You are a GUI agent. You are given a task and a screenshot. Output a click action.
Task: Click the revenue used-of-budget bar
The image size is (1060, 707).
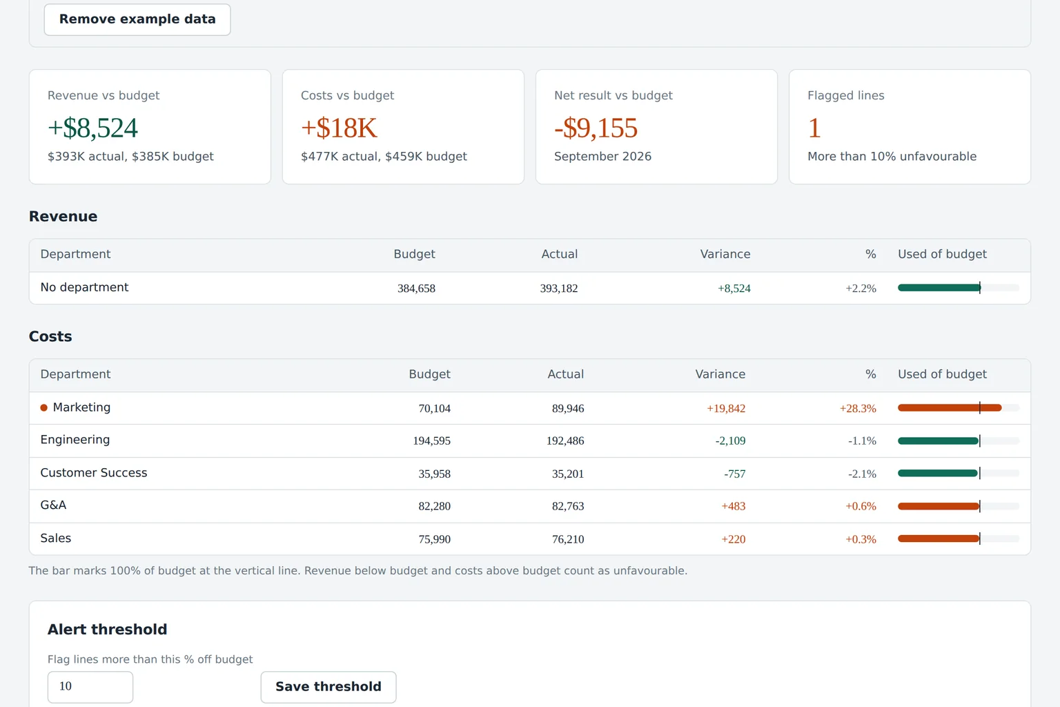959,288
